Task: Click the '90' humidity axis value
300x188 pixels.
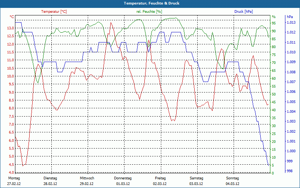Action: tap(274, 31)
